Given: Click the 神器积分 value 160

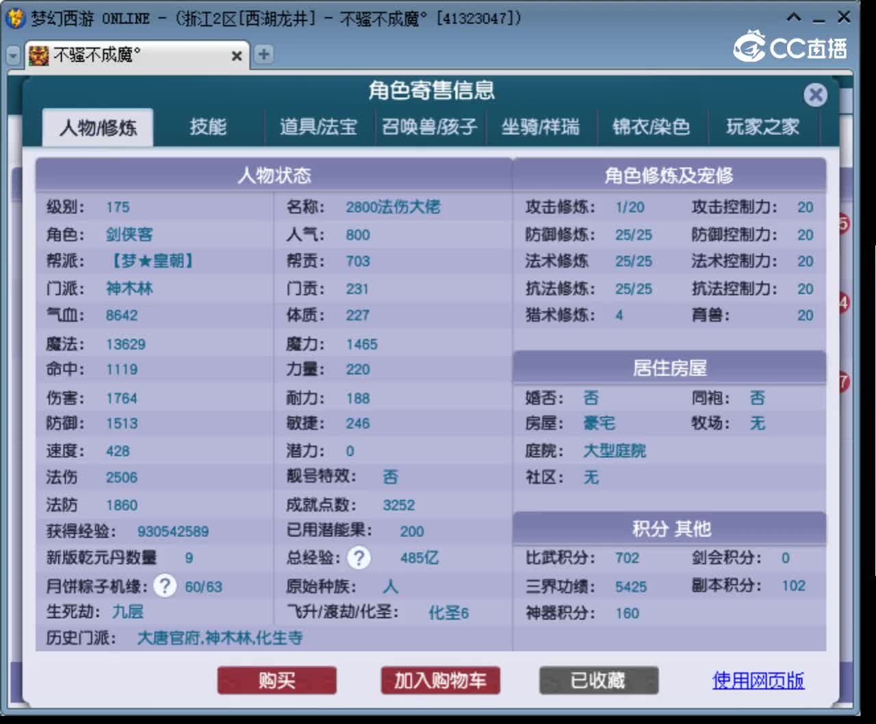Looking at the screenshot, I should (x=627, y=613).
